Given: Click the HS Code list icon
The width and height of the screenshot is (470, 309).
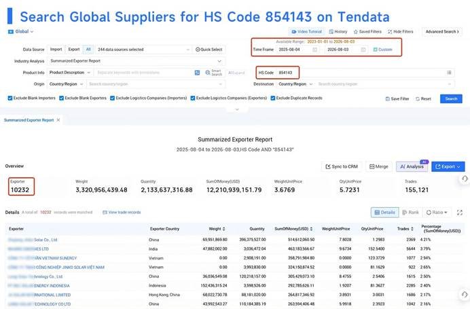Looking at the screenshot, I should (449, 73).
